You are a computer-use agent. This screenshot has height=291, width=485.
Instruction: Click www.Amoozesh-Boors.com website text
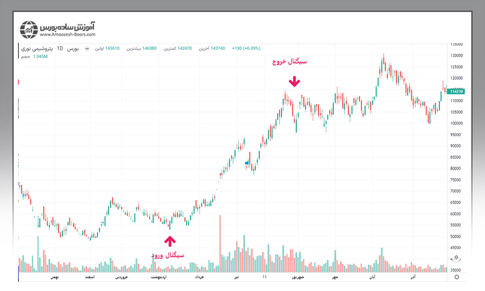click(67, 35)
